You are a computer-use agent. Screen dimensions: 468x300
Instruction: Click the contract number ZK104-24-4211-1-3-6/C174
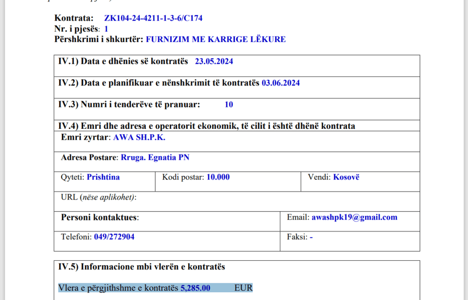(153, 18)
